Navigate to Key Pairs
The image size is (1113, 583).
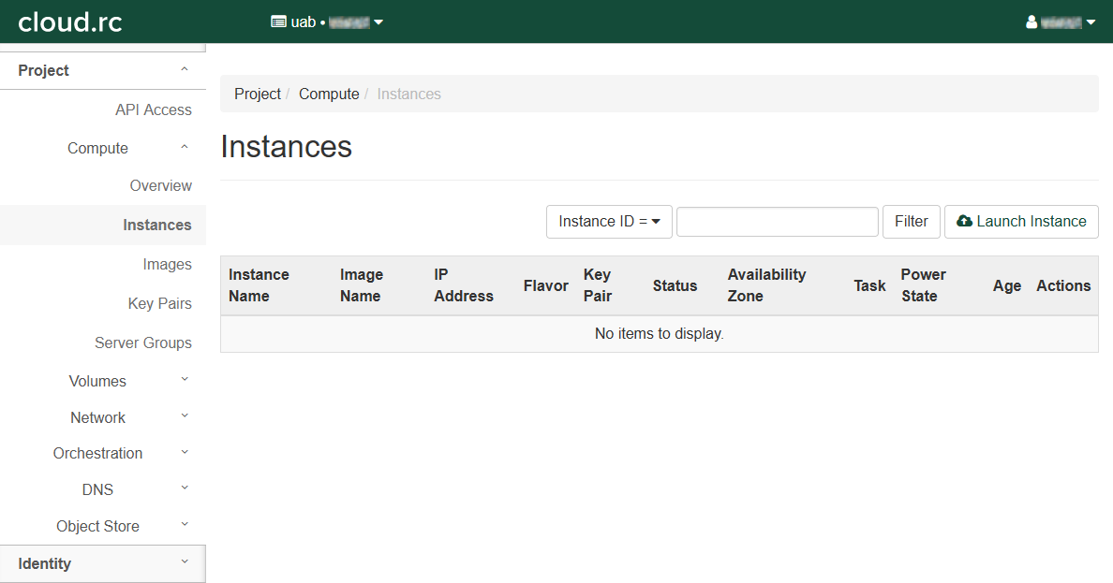(159, 303)
